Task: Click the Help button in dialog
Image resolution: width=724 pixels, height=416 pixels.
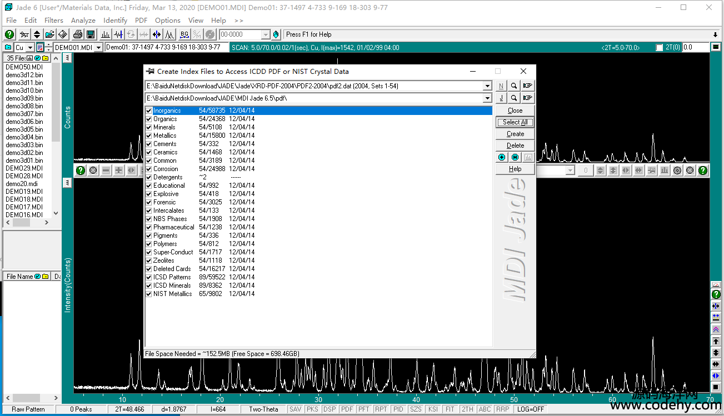Action: coord(515,169)
